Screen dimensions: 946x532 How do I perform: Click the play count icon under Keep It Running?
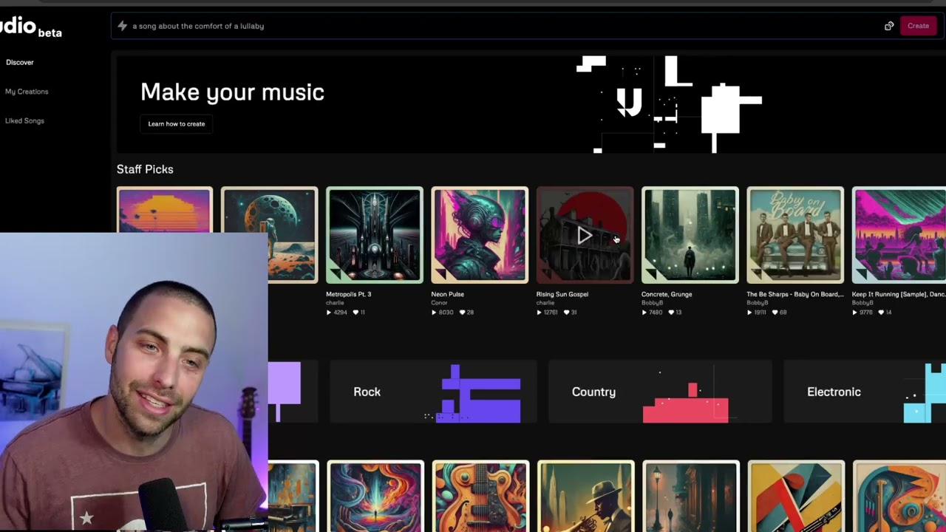click(854, 313)
